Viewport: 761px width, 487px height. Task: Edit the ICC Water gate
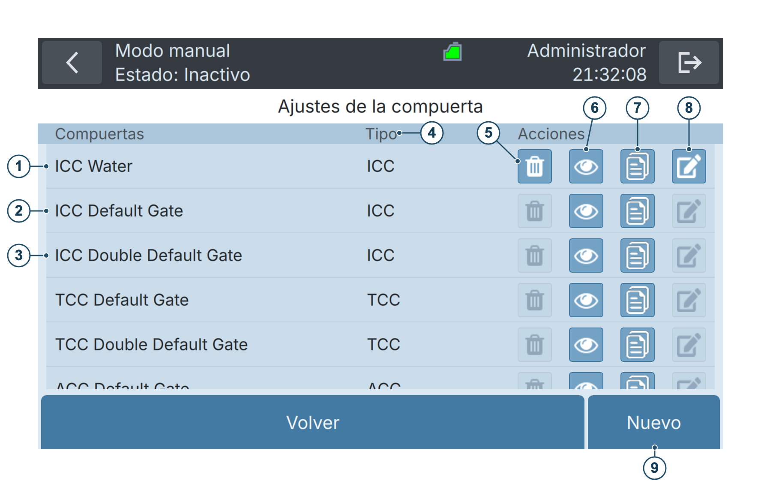point(689,166)
